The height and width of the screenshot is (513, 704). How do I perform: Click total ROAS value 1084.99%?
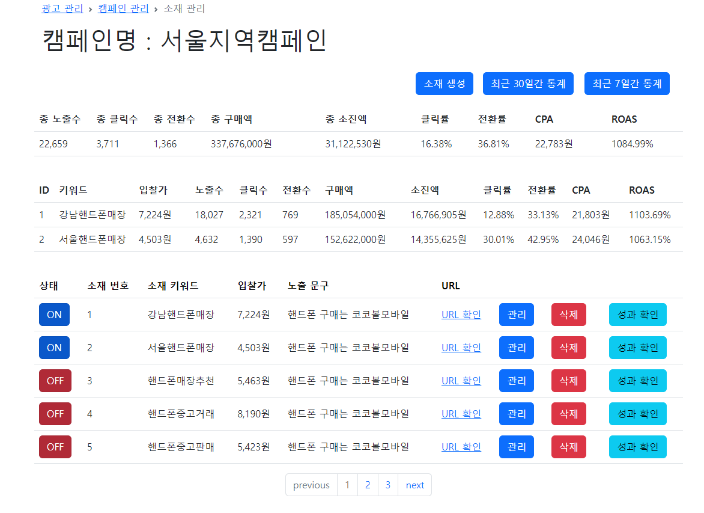pyautogui.click(x=632, y=144)
